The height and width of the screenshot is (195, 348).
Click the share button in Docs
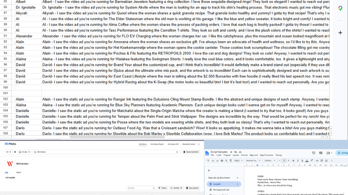coord(342,153)
